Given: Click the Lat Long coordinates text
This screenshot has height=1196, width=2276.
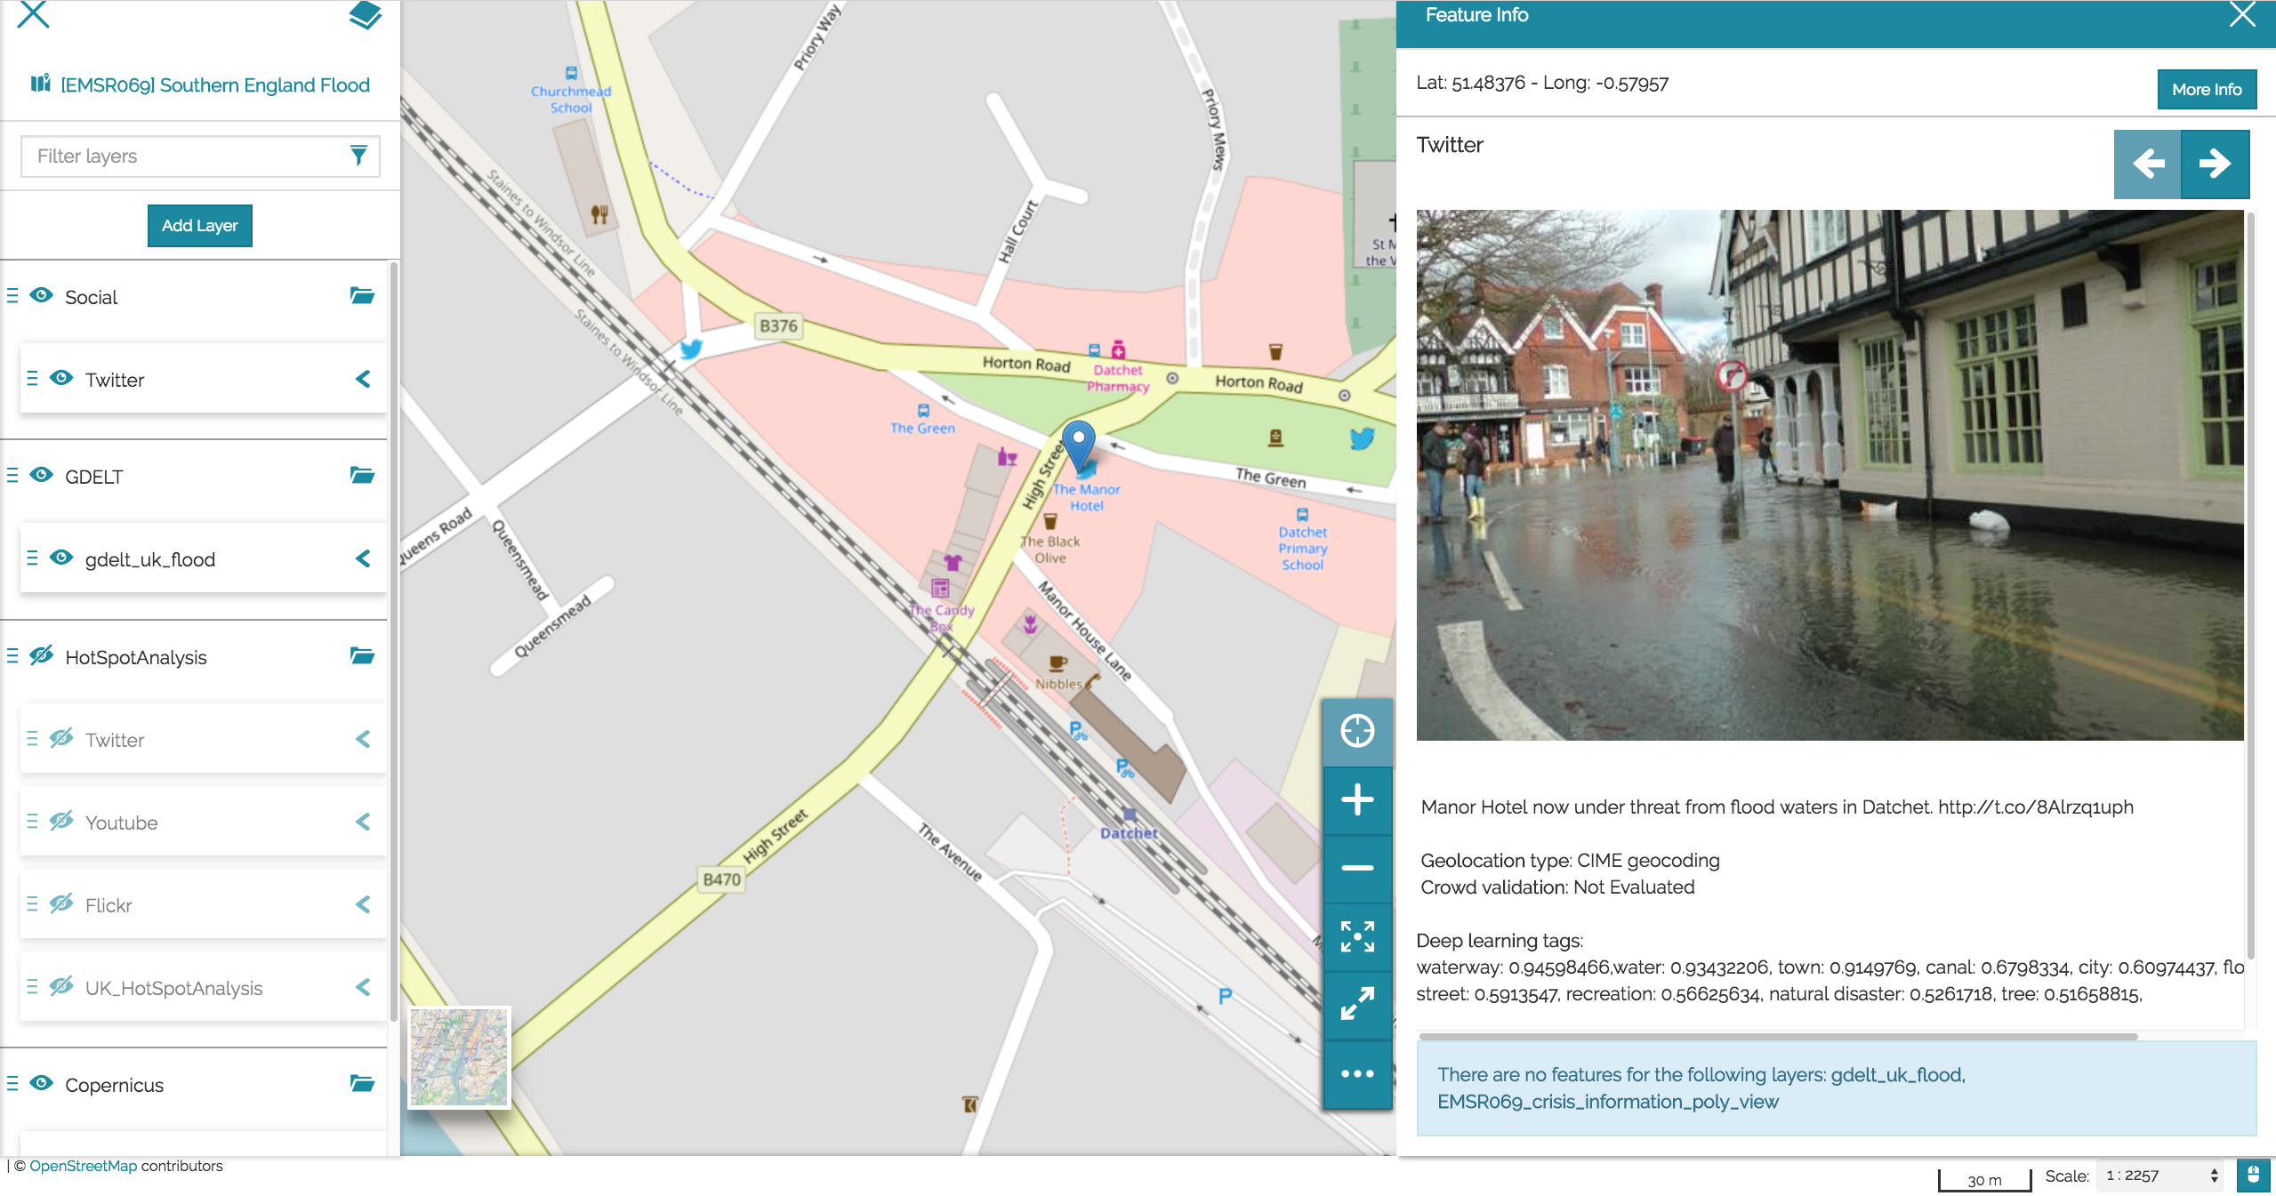Looking at the screenshot, I should (1542, 83).
